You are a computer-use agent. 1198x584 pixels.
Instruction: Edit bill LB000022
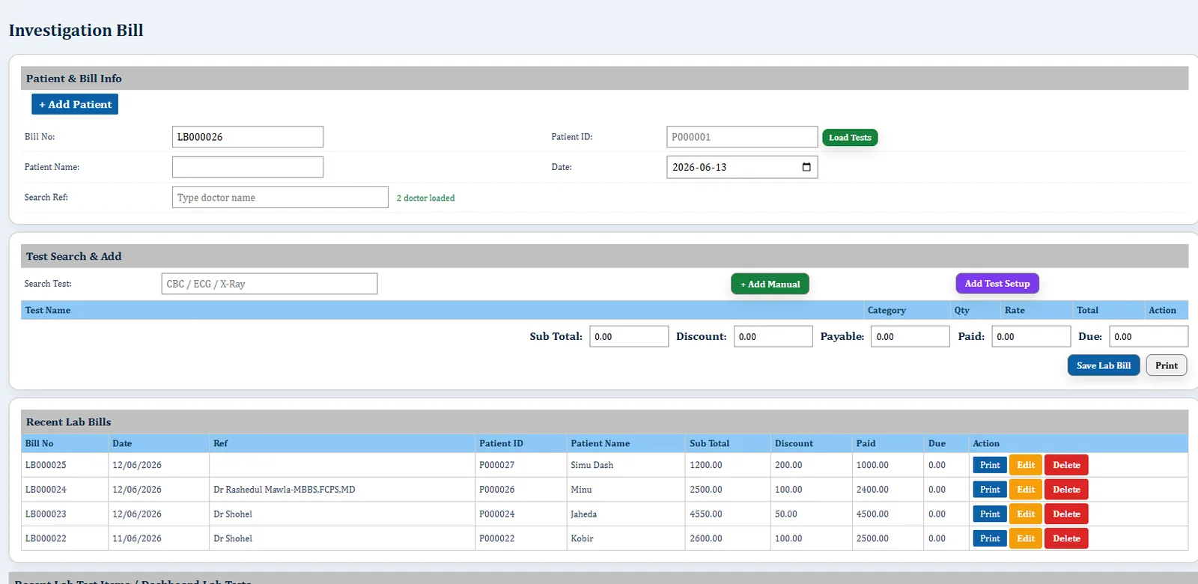(x=1026, y=538)
